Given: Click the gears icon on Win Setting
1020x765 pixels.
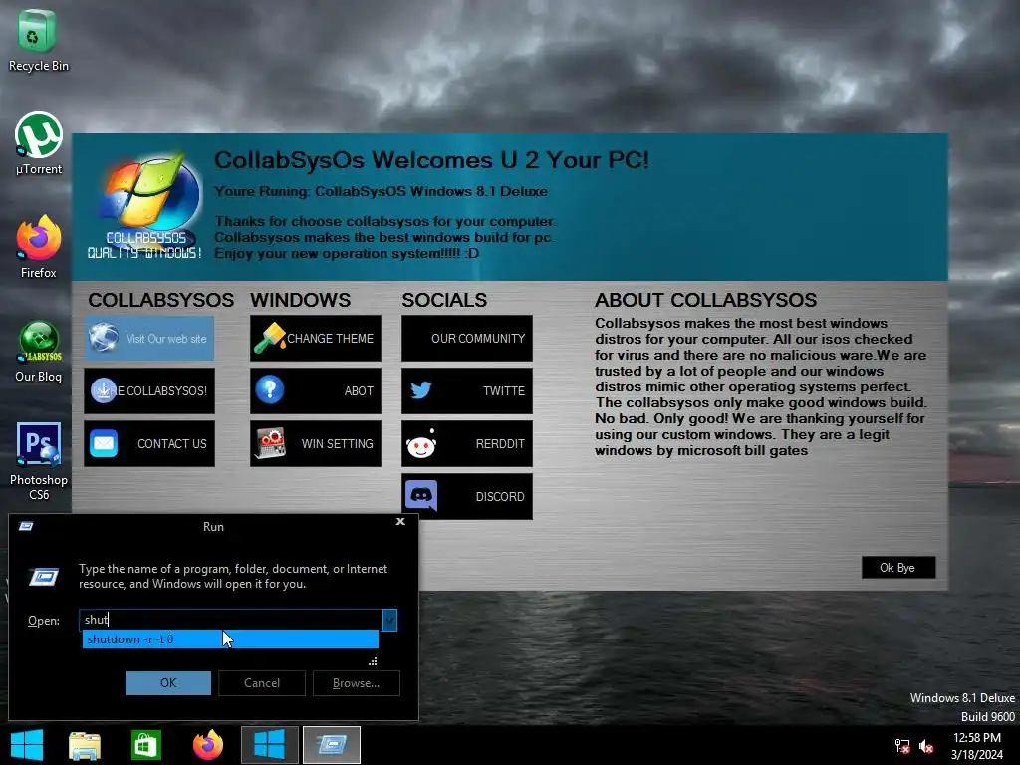Looking at the screenshot, I should (271, 443).
